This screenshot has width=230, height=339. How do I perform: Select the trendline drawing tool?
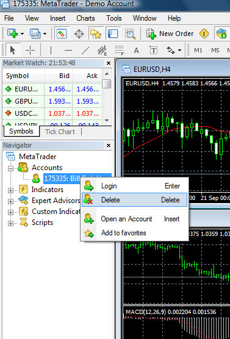coord(85,51)
